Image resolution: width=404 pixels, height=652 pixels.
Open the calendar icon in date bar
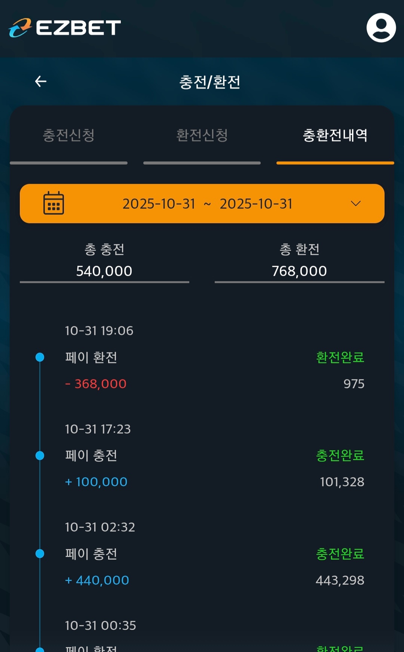coord(53,203)
